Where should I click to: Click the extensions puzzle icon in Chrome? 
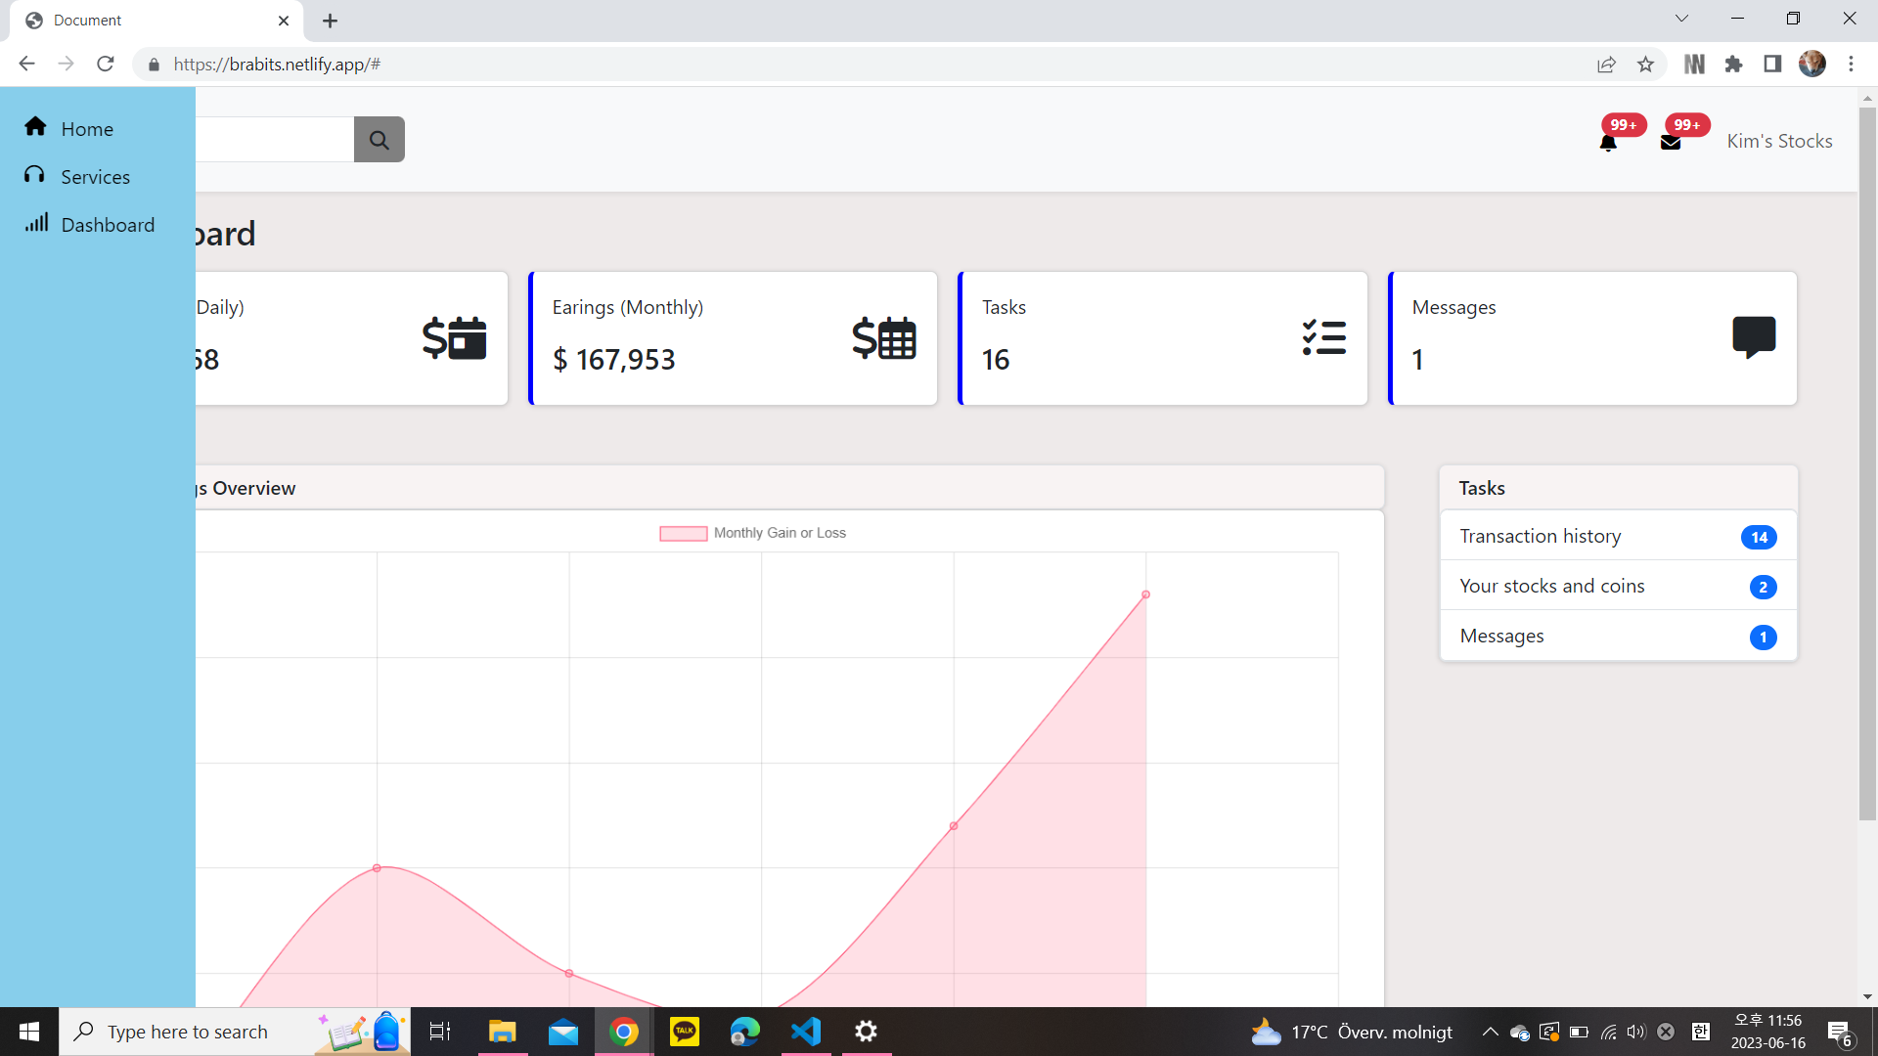click(1734, 64)
